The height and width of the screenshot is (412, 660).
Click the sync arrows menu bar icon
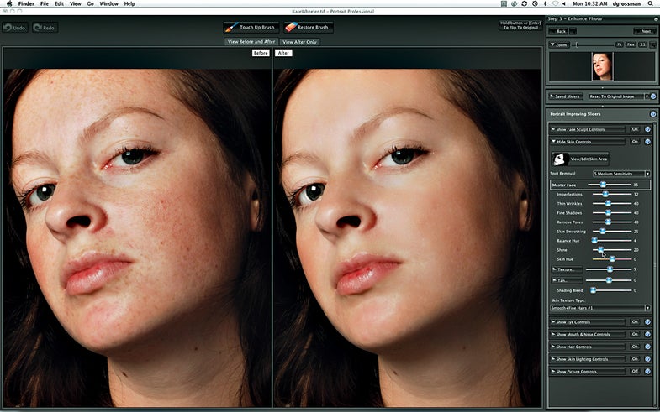coord(524,3)
